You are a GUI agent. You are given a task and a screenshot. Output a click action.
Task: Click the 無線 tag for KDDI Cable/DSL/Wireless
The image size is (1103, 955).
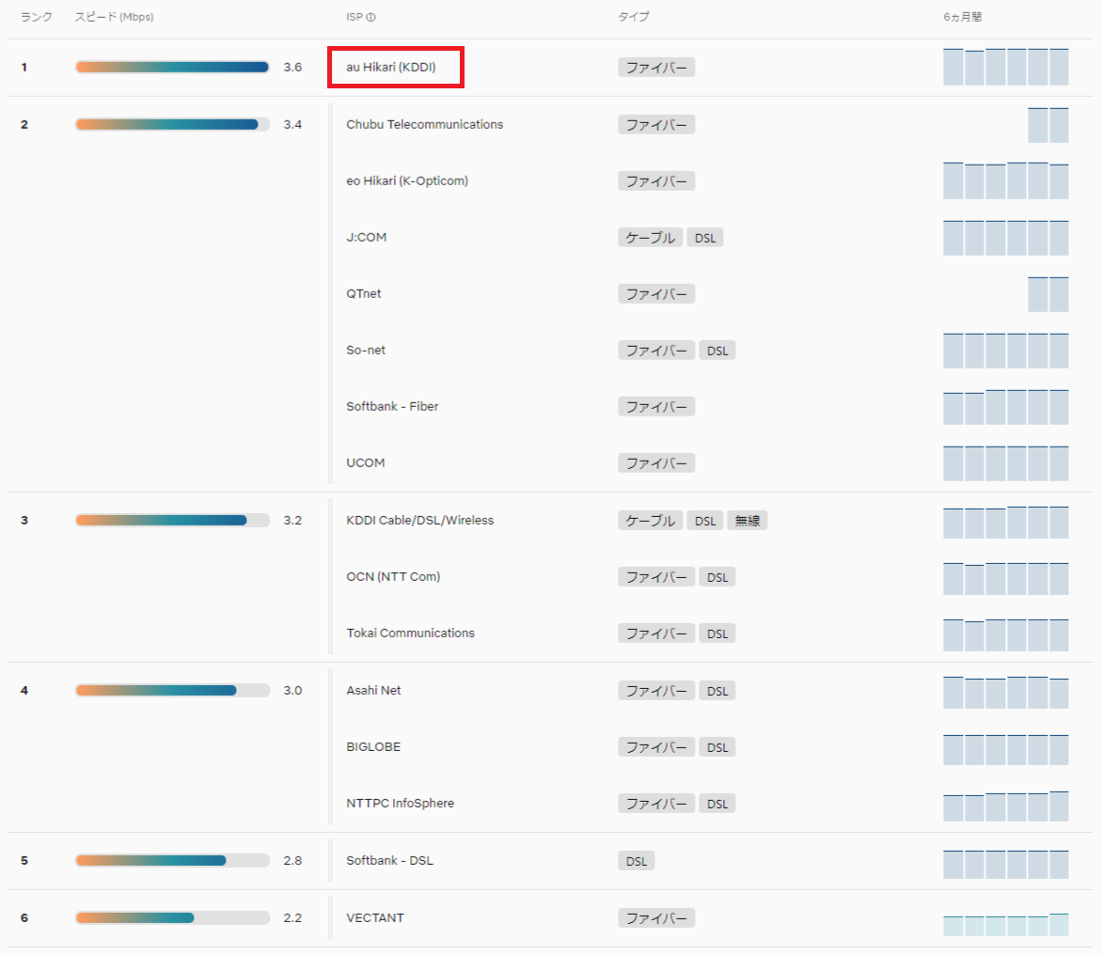[747, 521]
